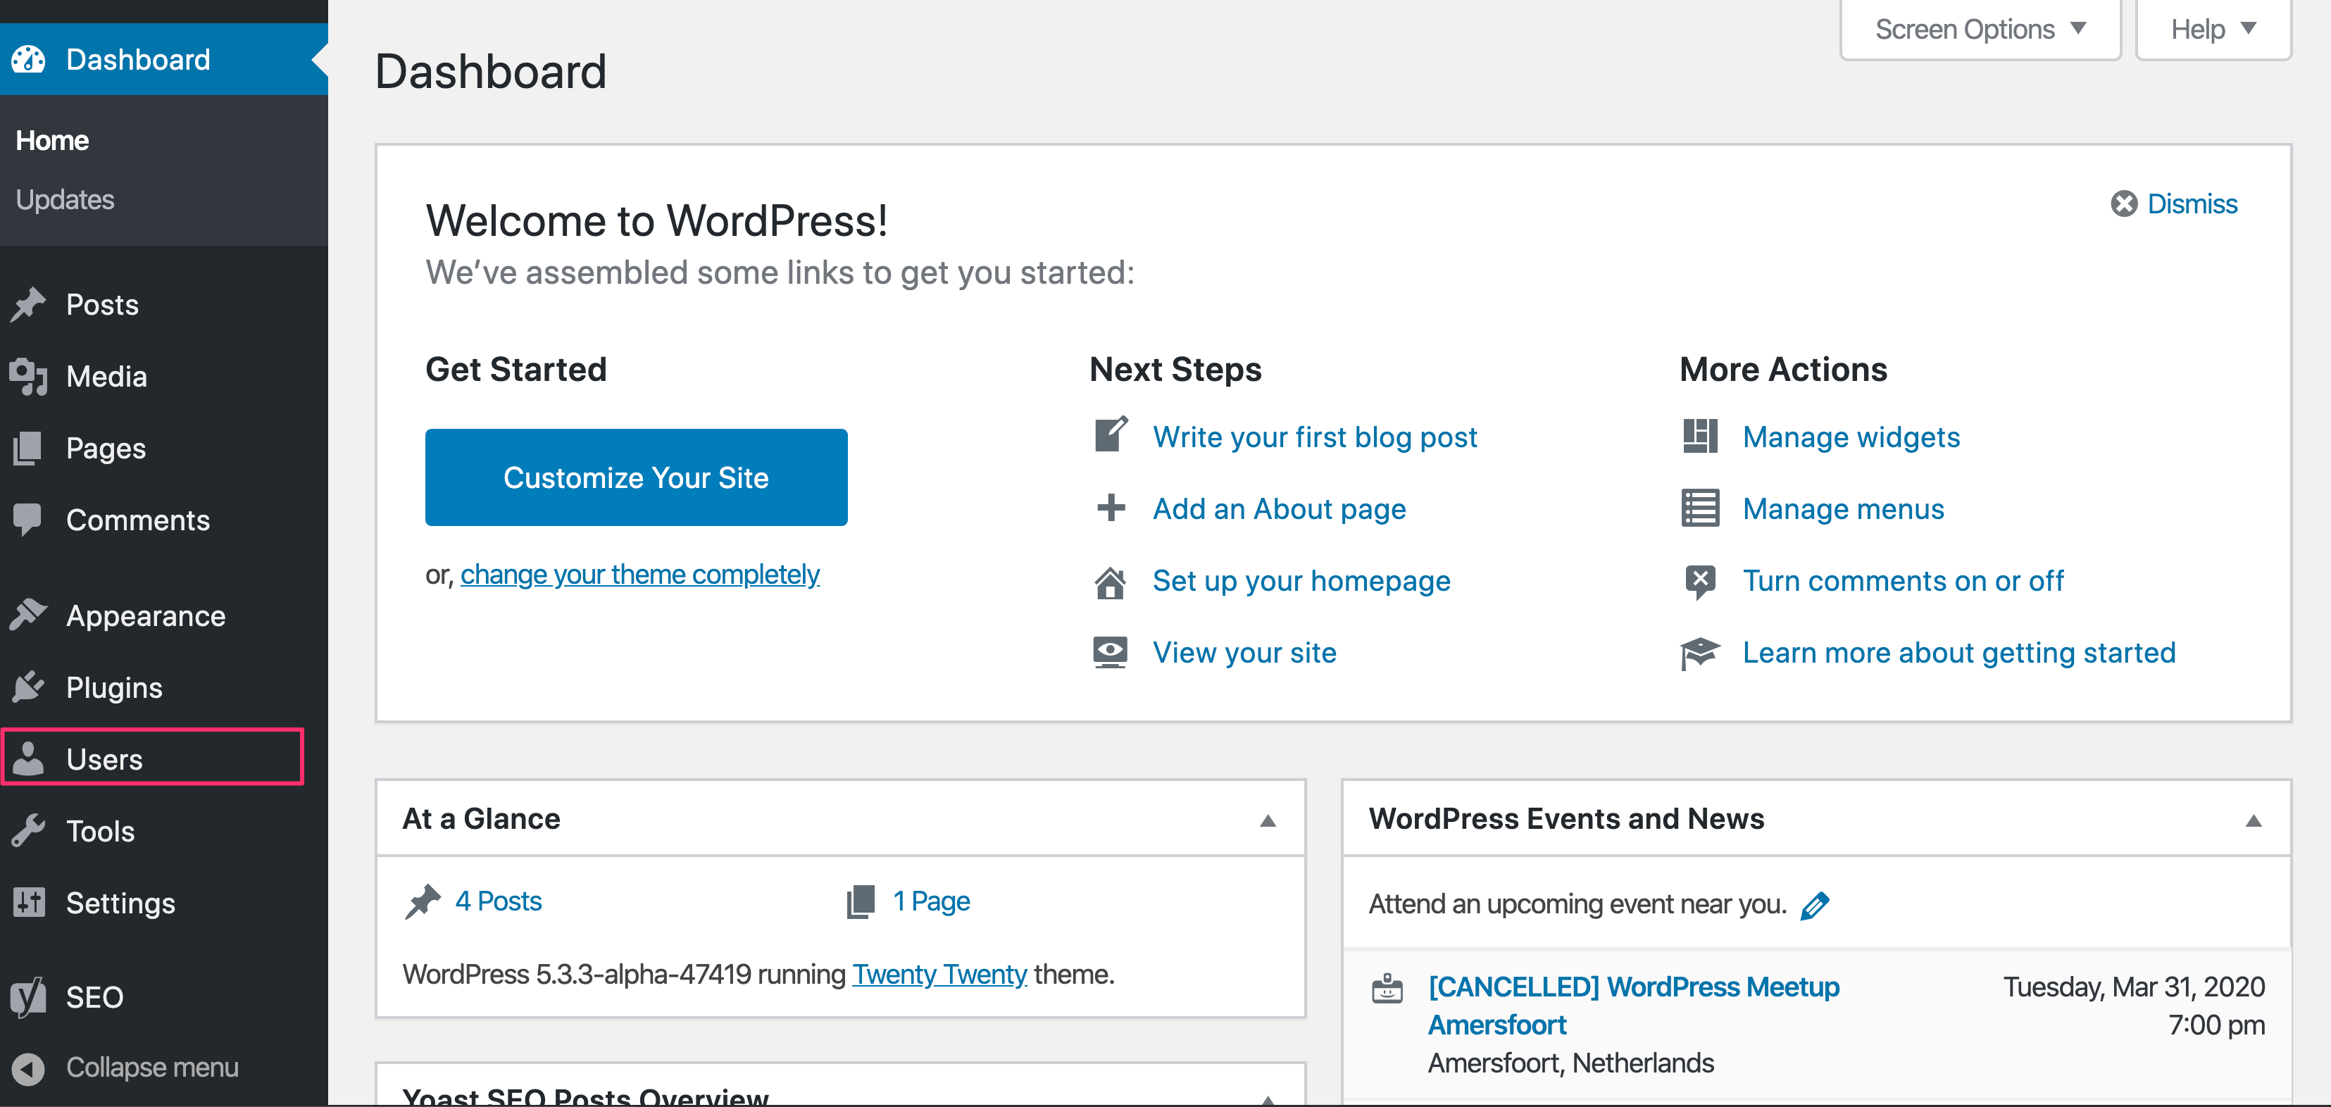Screen dimensions: 2331x1107
Task: Open the Write your first blog post link
Action: (x=1314, y=437)
